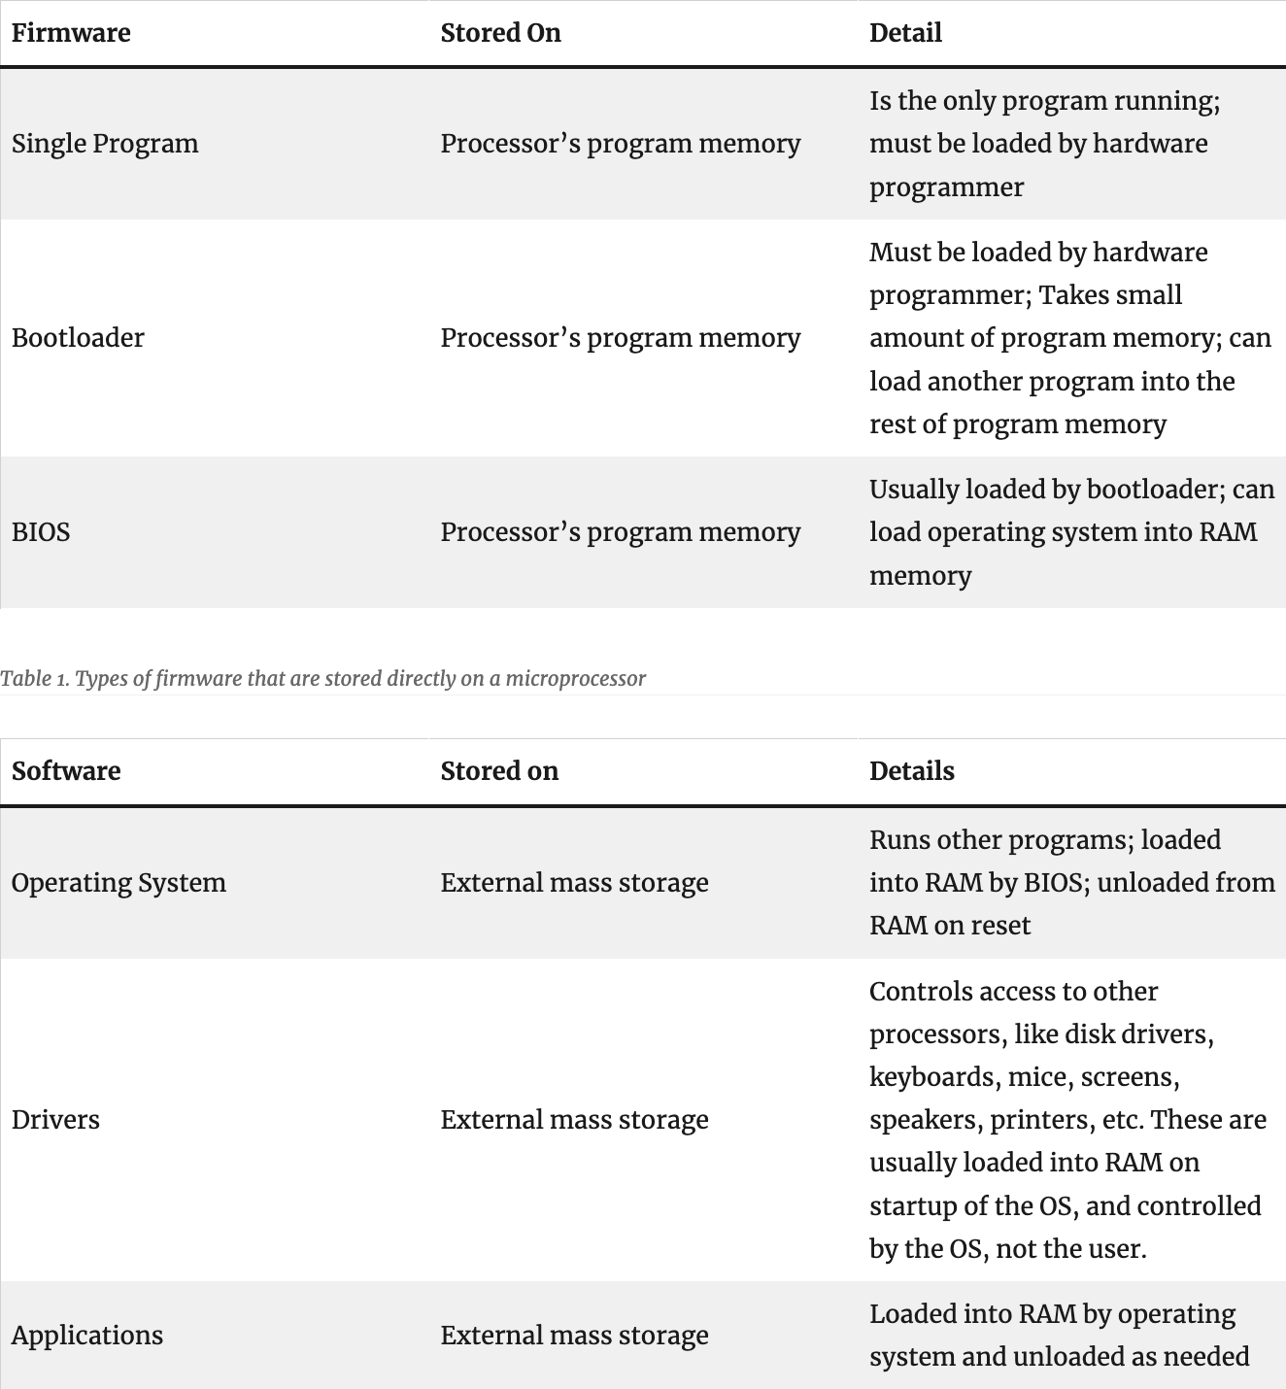The image size is (1286, 1389).
Task: Click Processor's program memory in BIOS row
Action: pos(621,532)
